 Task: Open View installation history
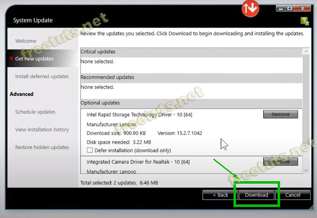[42, 129]
